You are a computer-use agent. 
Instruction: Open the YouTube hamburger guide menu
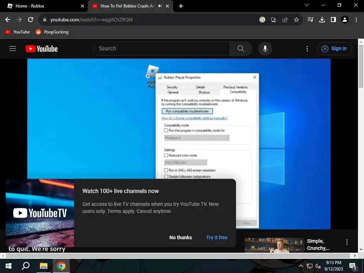[x=13, y=48]
